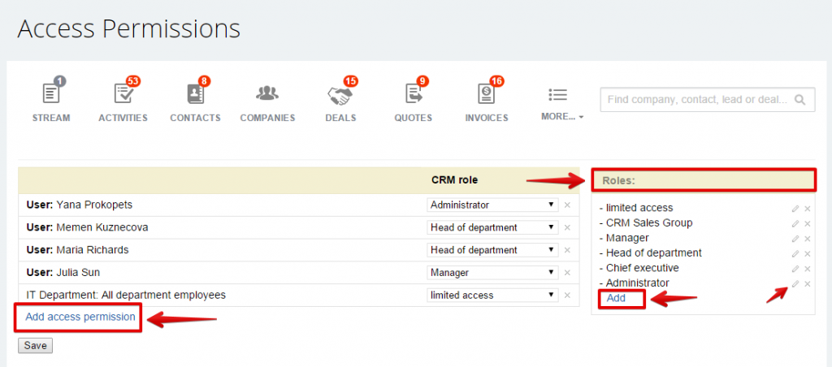This screenshot has width=832, height=367.
Task: Open Memen Kuznecova's role dropdown
Action: tap(492, 227)
